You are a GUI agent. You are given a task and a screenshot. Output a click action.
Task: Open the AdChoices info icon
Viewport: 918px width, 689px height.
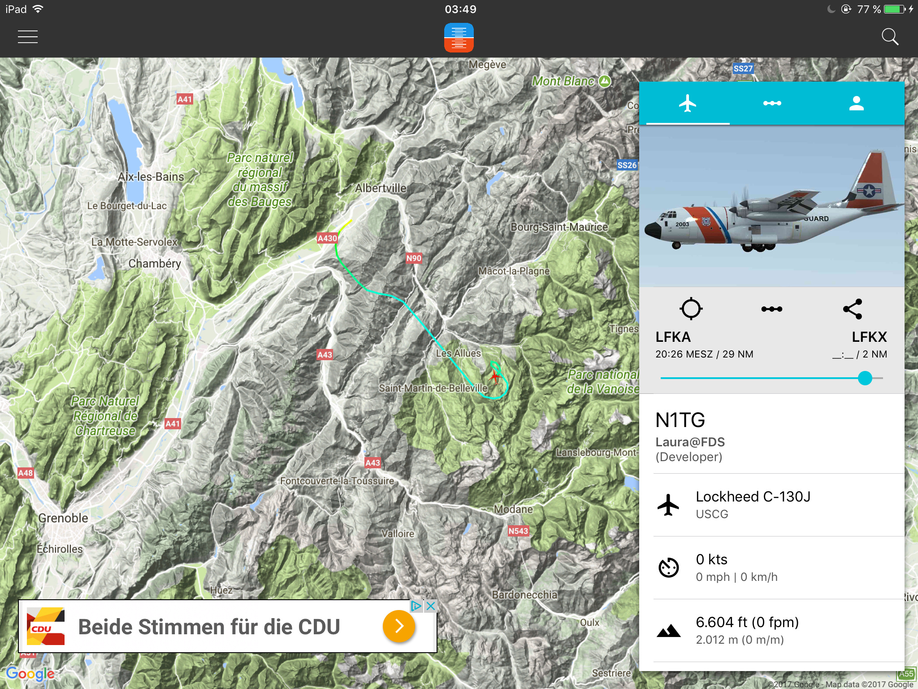(416, 606)
